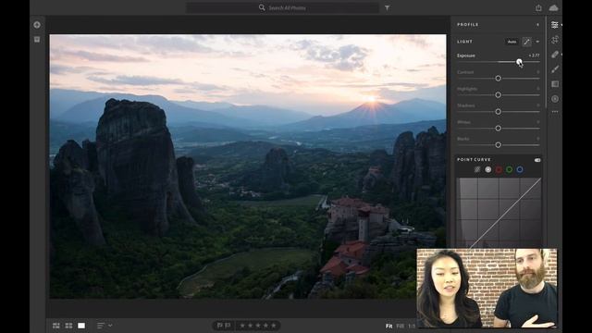This screenshot has width=592, height=333.
Task: Click the LIGHT panel heading
Action: click(464, 42)
